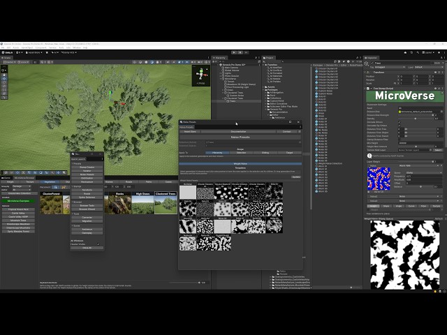Adjust the Layer Weight slider

[416, 161]
